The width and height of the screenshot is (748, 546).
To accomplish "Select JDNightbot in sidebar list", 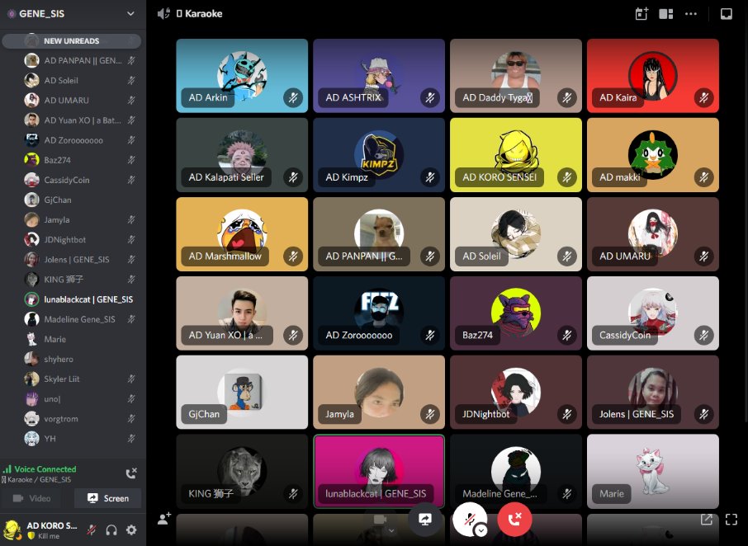I will pos(80,240).
